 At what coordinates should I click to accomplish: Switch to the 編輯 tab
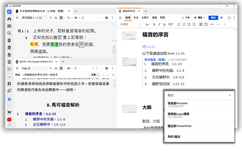click(x=128, y=18)
